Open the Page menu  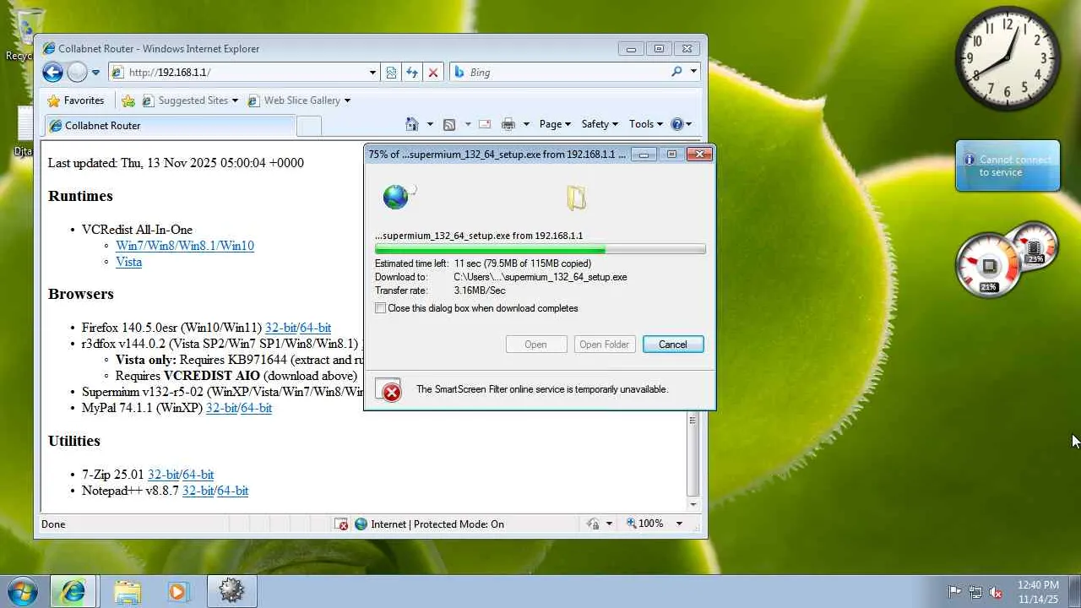tap(555, 124)
